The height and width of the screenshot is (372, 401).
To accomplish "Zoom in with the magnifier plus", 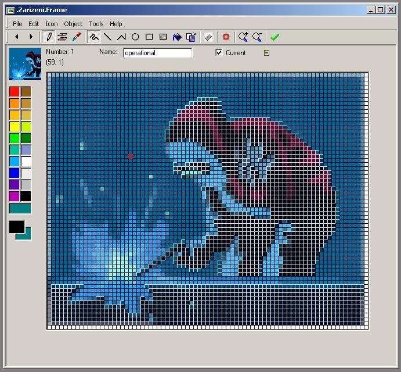I will 243,37.
